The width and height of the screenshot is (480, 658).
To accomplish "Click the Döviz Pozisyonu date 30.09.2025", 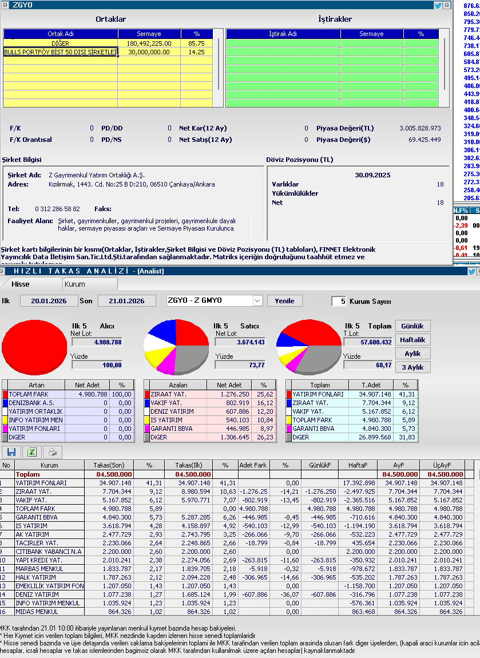I will 372,175.
